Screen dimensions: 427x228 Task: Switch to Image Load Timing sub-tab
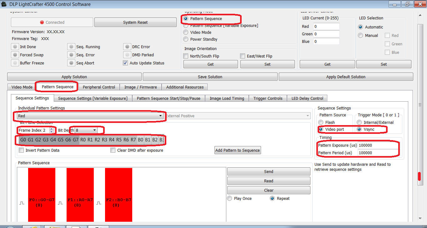tap(227, 99)
